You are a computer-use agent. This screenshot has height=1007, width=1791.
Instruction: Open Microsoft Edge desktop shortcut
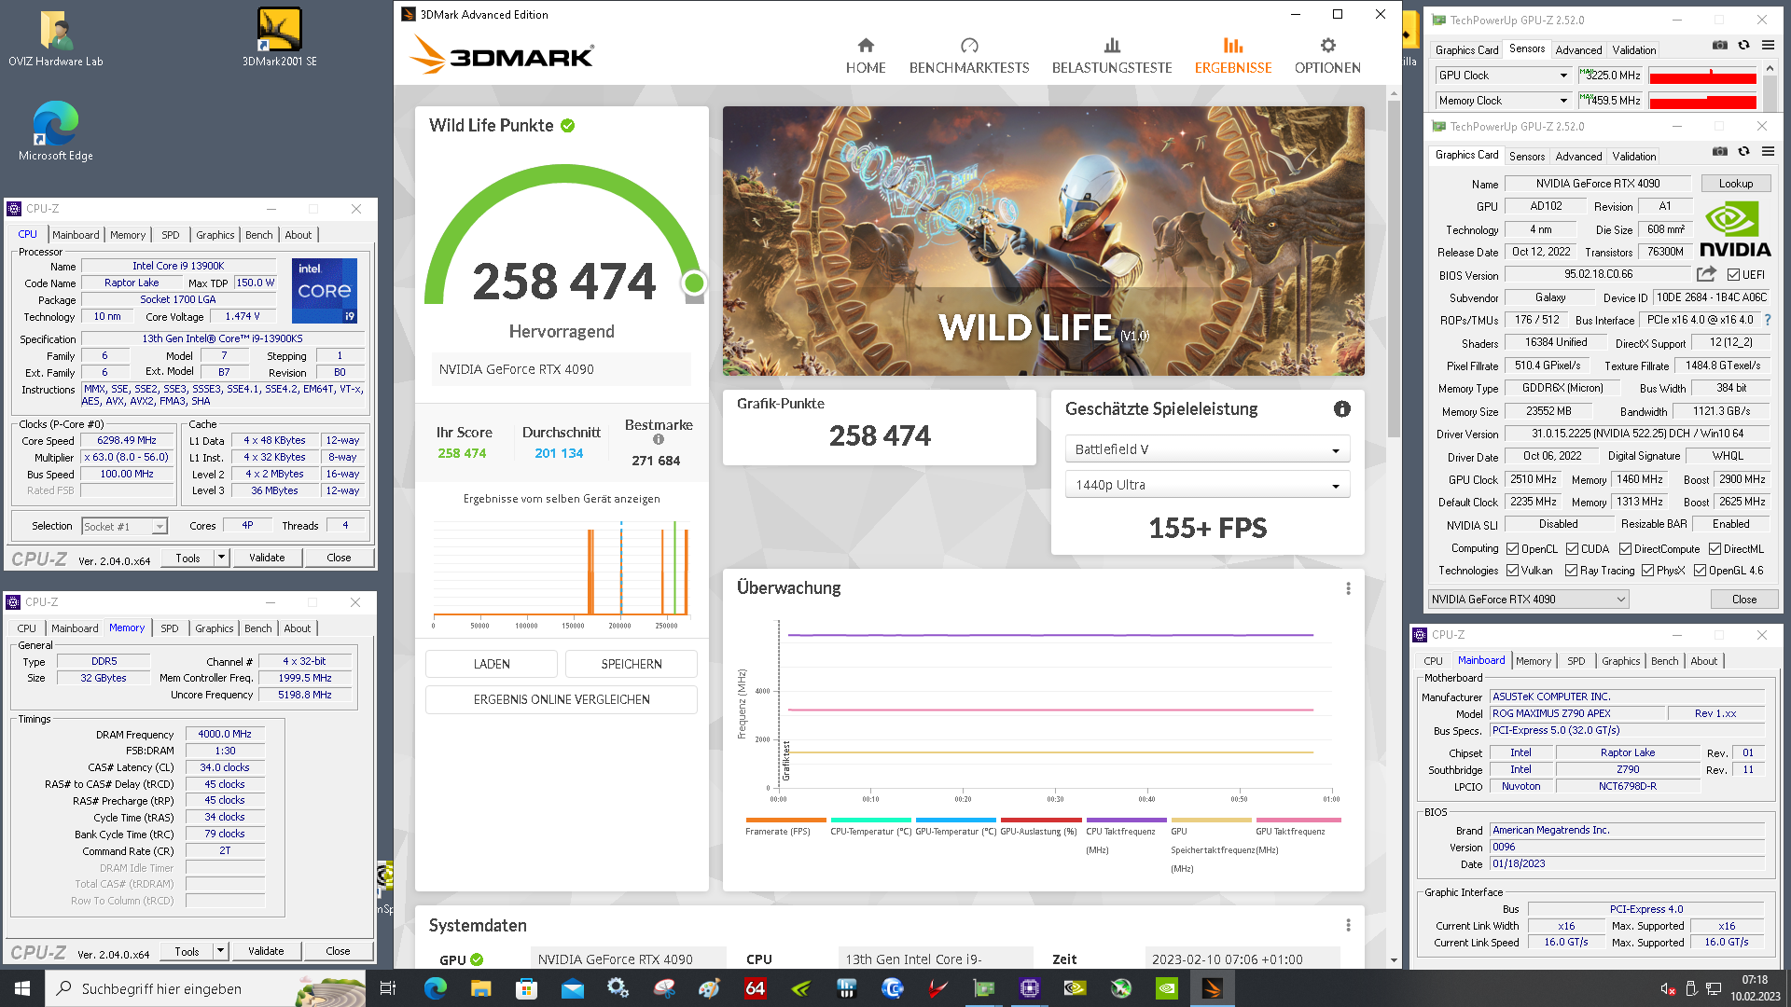[x=56, y=131]
